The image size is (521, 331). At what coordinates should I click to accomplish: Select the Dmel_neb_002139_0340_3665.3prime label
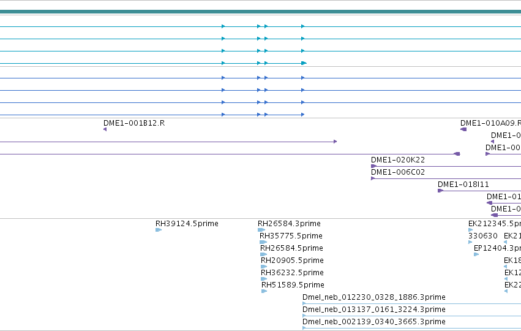click(x=374, y=322)
